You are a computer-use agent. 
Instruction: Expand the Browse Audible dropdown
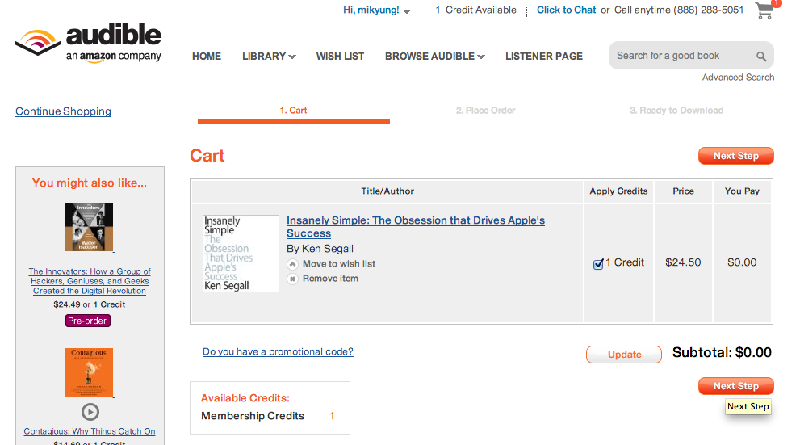434,57
